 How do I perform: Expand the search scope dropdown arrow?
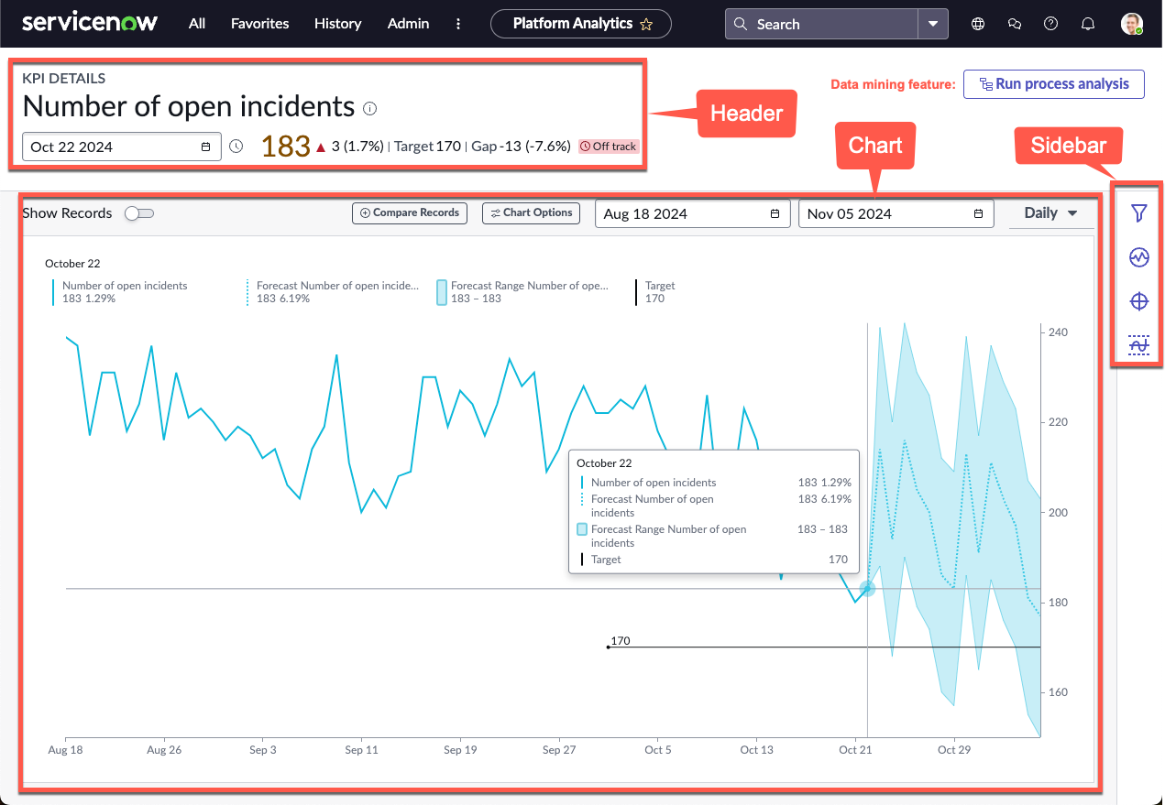tap(933, 24)
